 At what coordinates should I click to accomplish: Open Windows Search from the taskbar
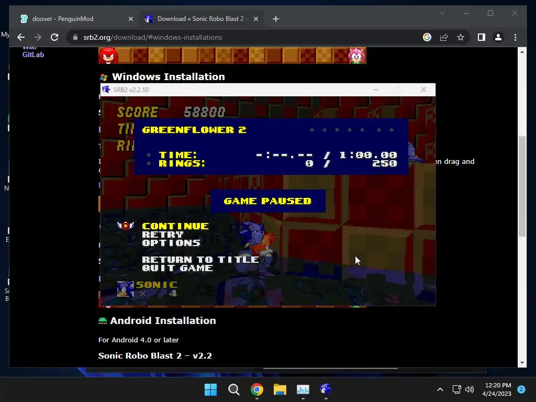[x=234, y=389]
